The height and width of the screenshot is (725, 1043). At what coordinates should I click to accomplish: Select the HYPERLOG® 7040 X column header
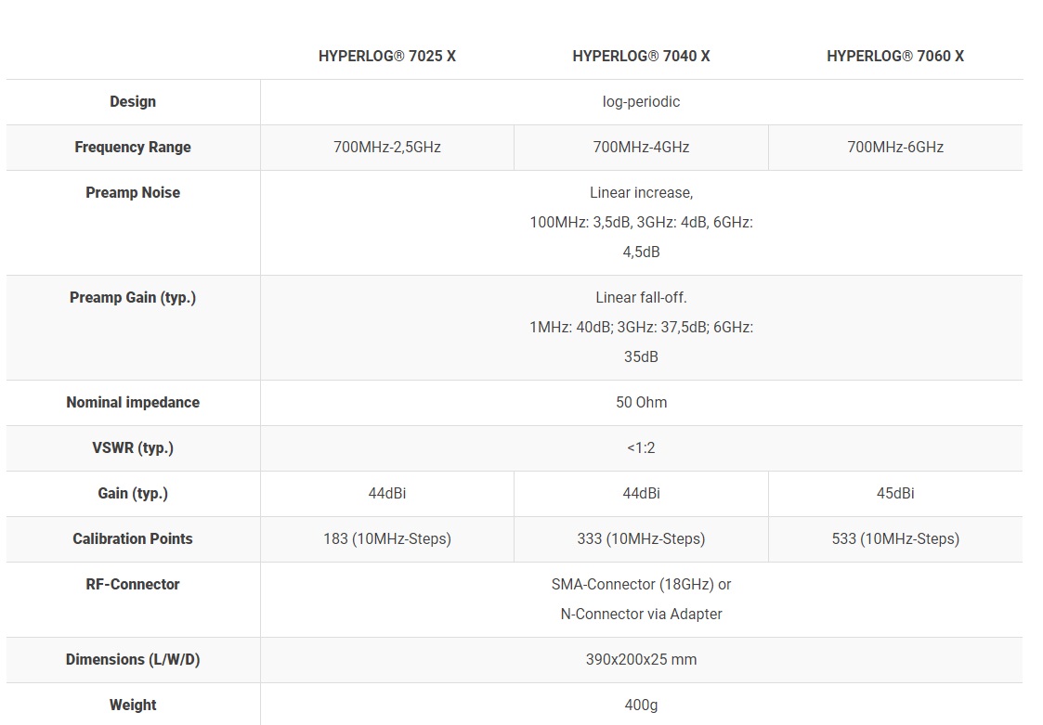coord(641,56)
